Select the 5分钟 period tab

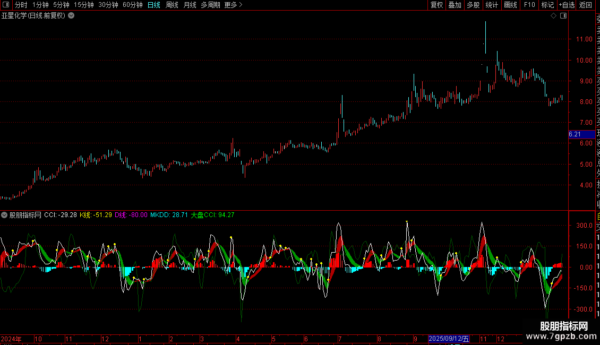tap(61, 5)
